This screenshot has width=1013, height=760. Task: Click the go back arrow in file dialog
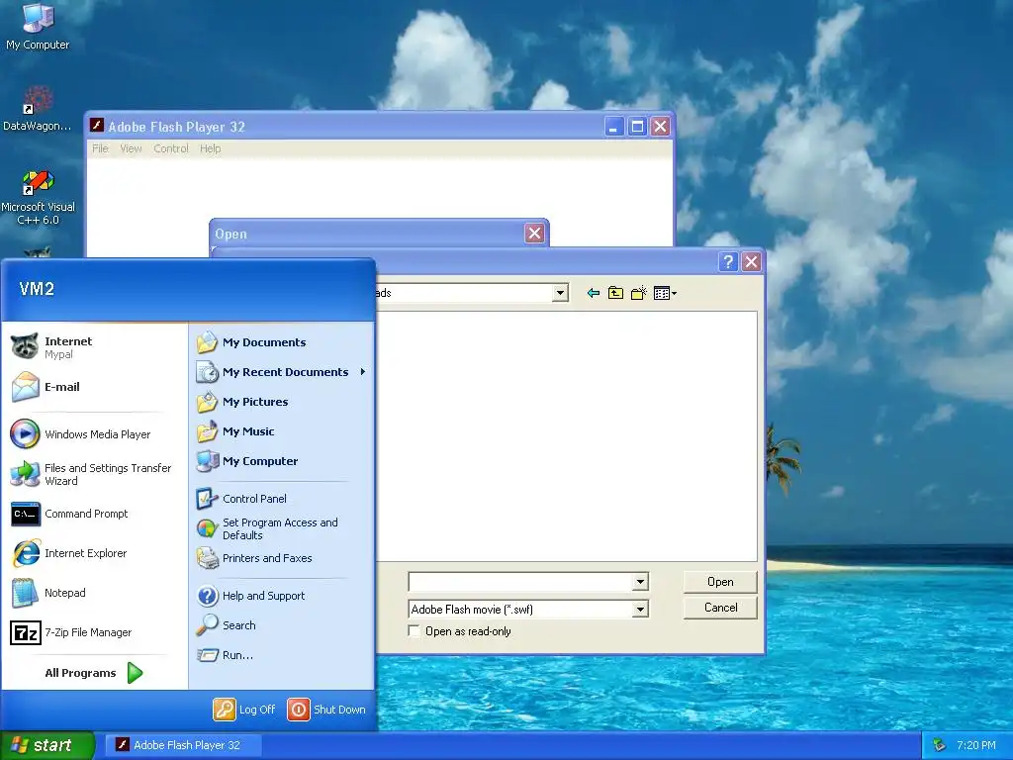pyautogui.click(x=594, y=293)
